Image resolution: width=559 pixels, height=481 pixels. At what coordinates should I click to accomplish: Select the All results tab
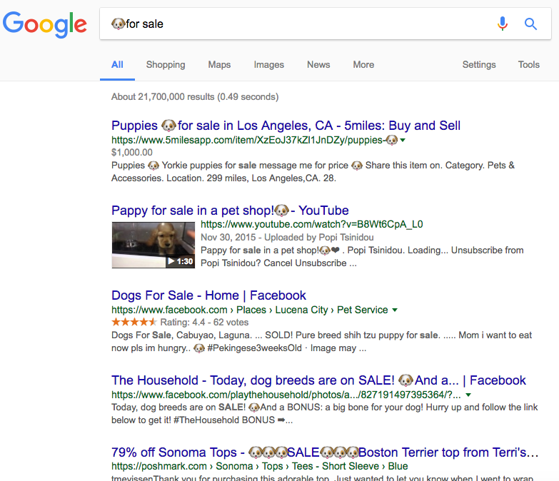click(x=117, y=64)
